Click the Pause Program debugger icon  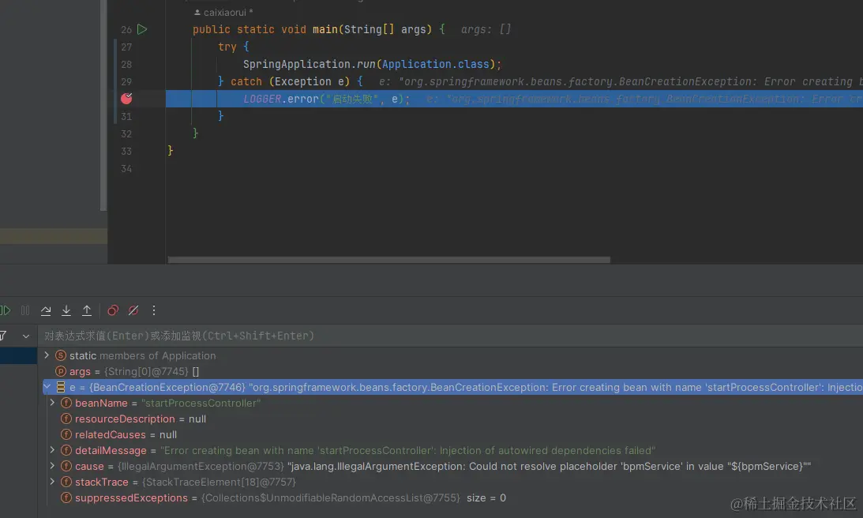25,310
